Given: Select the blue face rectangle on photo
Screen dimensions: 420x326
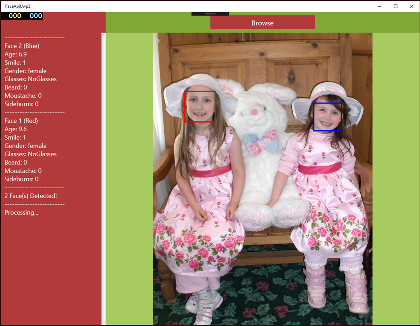Looking at the screenshot, I should click(327, 117).
